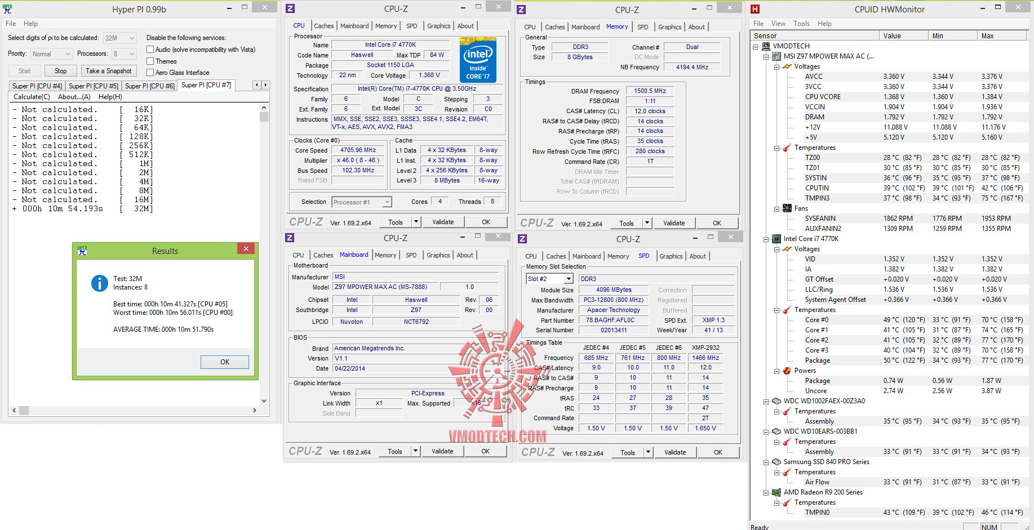The width and height of the screenshot is (1034, 530).
Task: Open the pi digits 32M dropdown
Action: (132, 38)
